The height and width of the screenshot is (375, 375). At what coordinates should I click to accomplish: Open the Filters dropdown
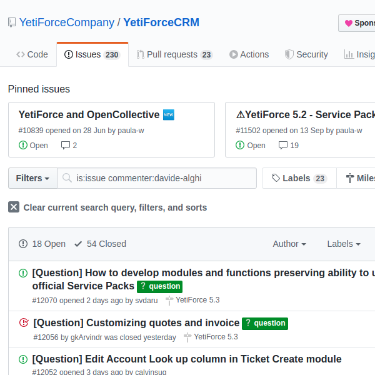point(32,178)
